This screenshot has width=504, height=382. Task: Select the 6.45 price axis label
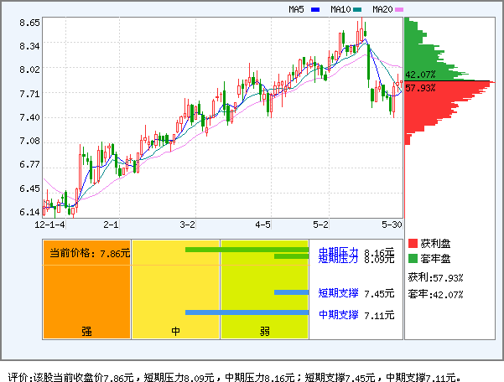(29, 188)
